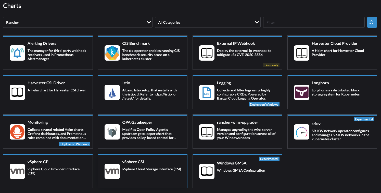Click the Harvester CSI Driver book icon

click(x=17, y=92)
